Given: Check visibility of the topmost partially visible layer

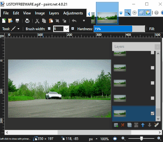Looking at the screenshot, I should (x=152, y=52).
